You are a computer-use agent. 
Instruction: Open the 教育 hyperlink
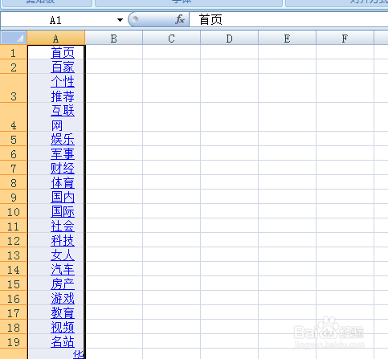[63, 312]
